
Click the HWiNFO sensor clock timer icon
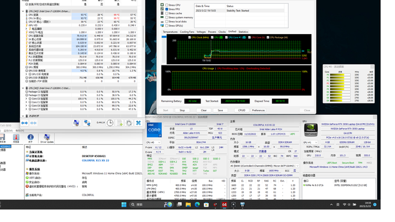110,123
